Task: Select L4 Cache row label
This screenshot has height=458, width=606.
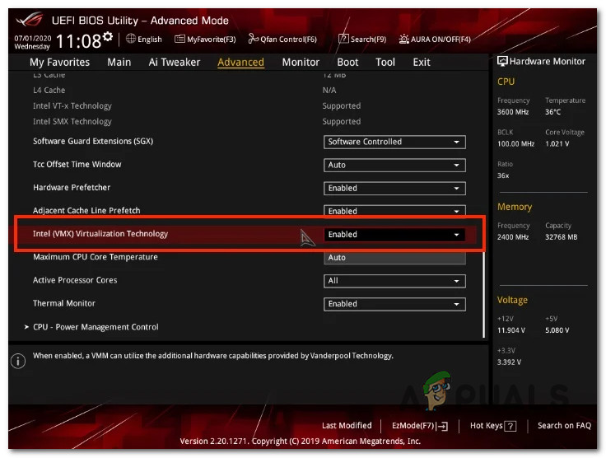Action: coord(49,90)
